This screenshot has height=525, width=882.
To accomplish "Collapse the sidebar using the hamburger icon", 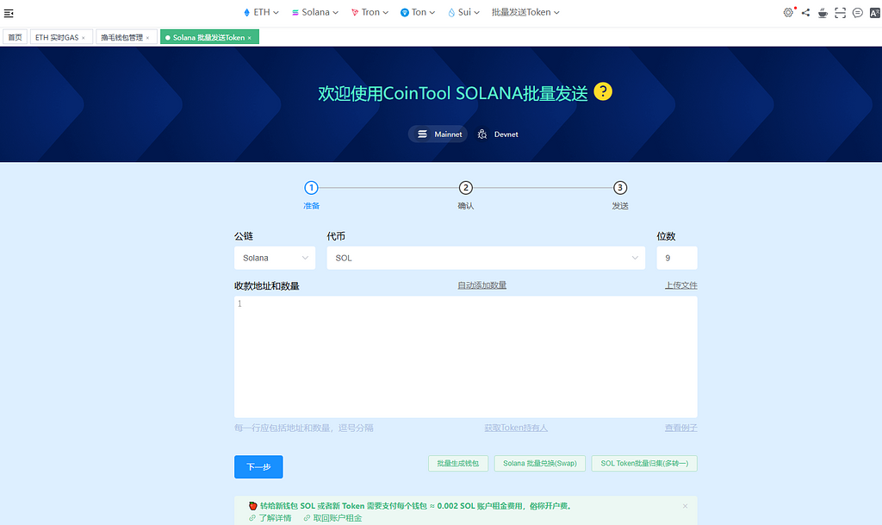I will [9, 13].
